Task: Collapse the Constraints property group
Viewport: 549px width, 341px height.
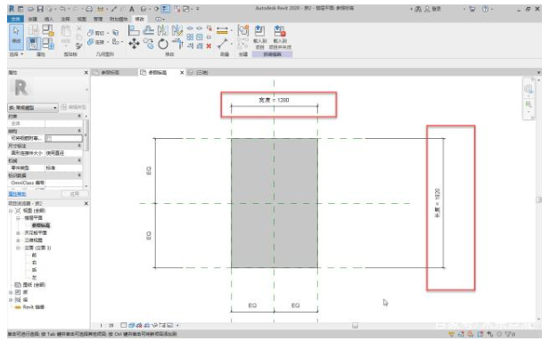Action: [x=79, y=116]
